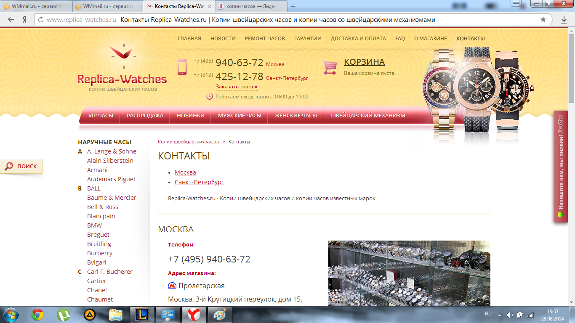Open the Новости menu link
Screen dimensions: 575x323
tap(223, 38)
